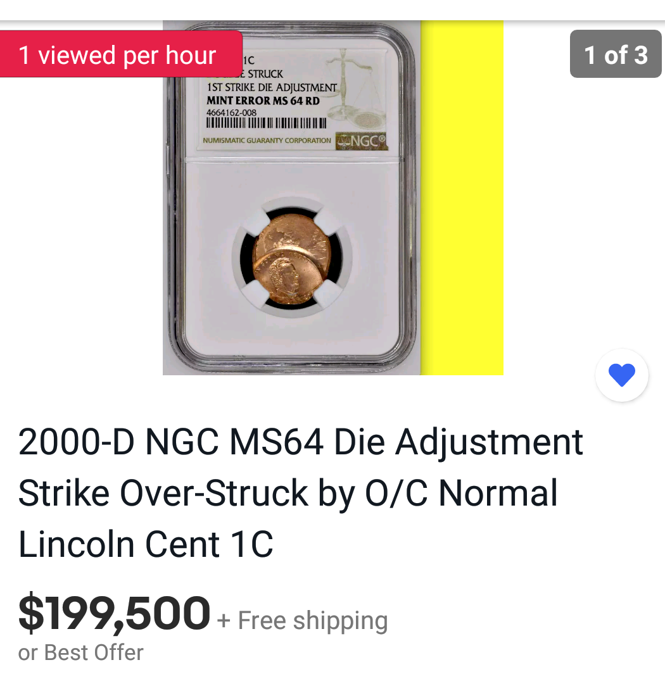The width and height of the screenshot is (665, 679).
Task: Select the 2000-D NGC MS64 listing title
Action: (x=300, y=493)
